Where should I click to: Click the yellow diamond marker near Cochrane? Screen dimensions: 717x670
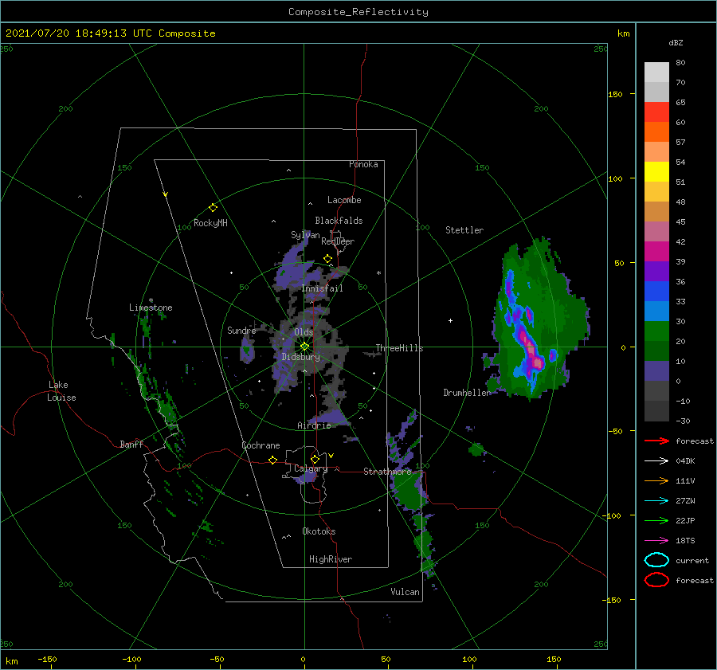(273, 460)
